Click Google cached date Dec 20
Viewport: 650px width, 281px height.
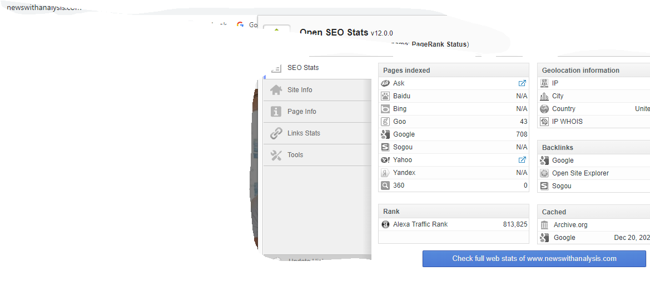(632, 238)
